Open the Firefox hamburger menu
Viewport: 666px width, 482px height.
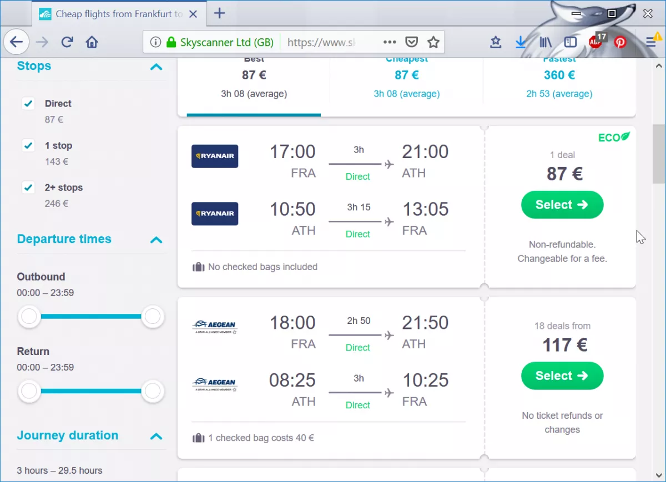[x=652, y=42]
